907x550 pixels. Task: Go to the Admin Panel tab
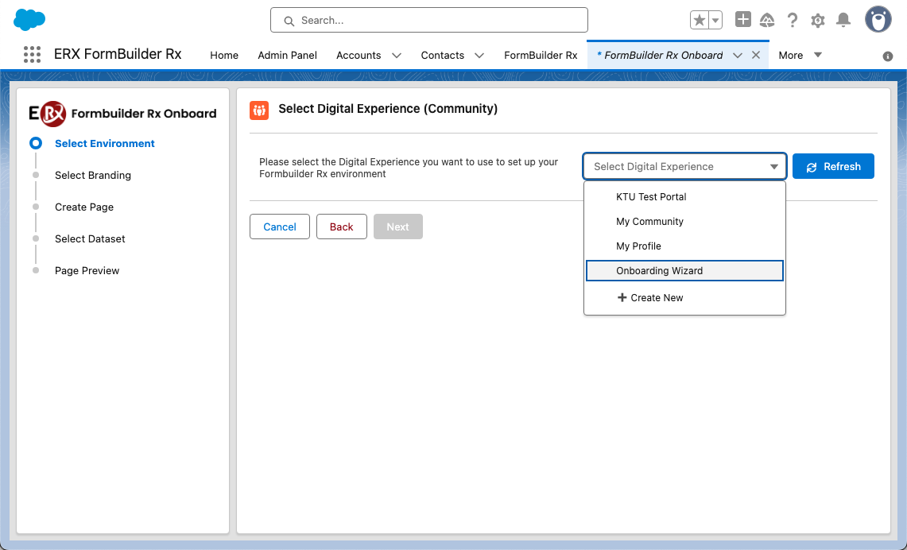coord(287,56)
